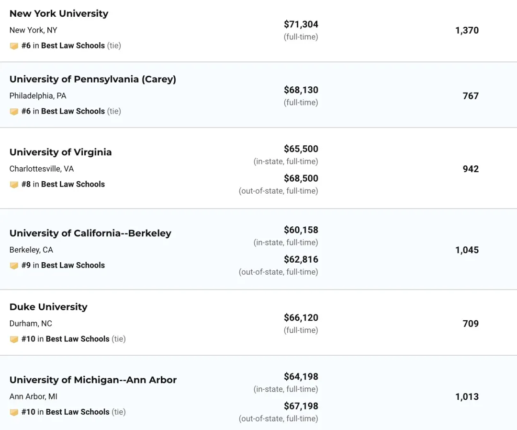517x430 pixels.
Task: Click the ranking badge icon under Ann Arbor, MI
Action: (14, 412)
